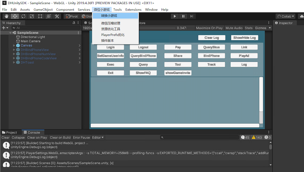The width and height of the screenshot is (304, 172).
Task: Choose PlayerPrefs优化 menu entry
Action: pos(115,35)
